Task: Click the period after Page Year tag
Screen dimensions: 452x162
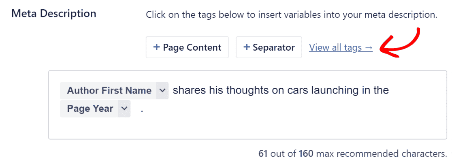Action: pos(142,109)
